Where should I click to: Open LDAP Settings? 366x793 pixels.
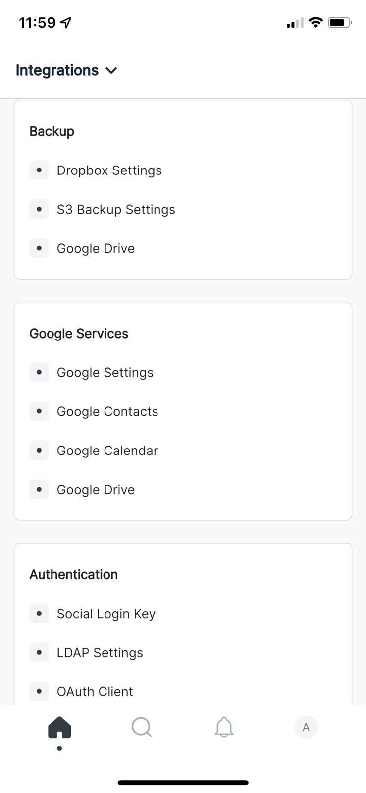click(100, 653)
